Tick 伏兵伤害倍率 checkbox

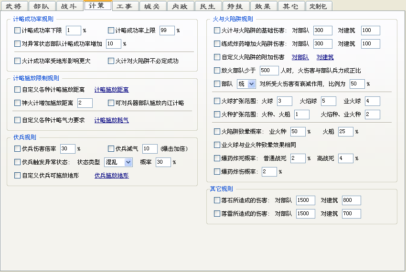click(17, 149)
